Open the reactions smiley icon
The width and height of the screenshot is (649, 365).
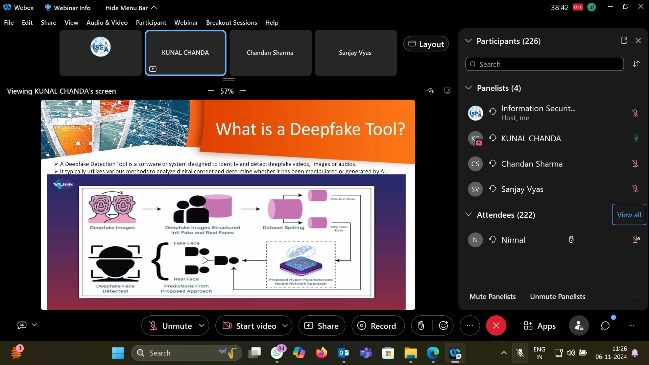[x=443, y=325]
